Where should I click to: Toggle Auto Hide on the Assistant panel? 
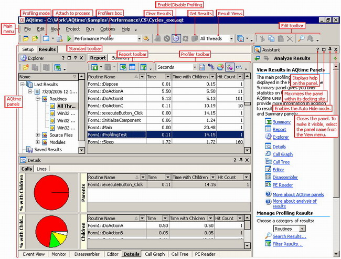coord(331,49)
